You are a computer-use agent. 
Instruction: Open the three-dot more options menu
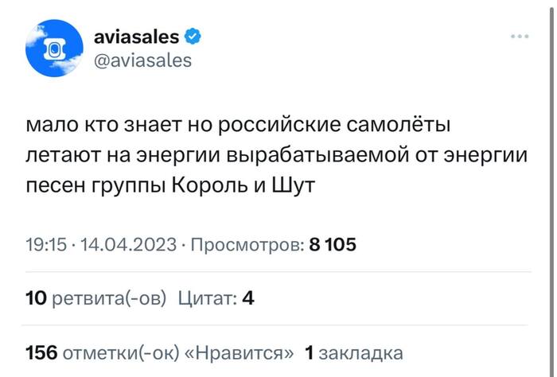coord(519,36)
